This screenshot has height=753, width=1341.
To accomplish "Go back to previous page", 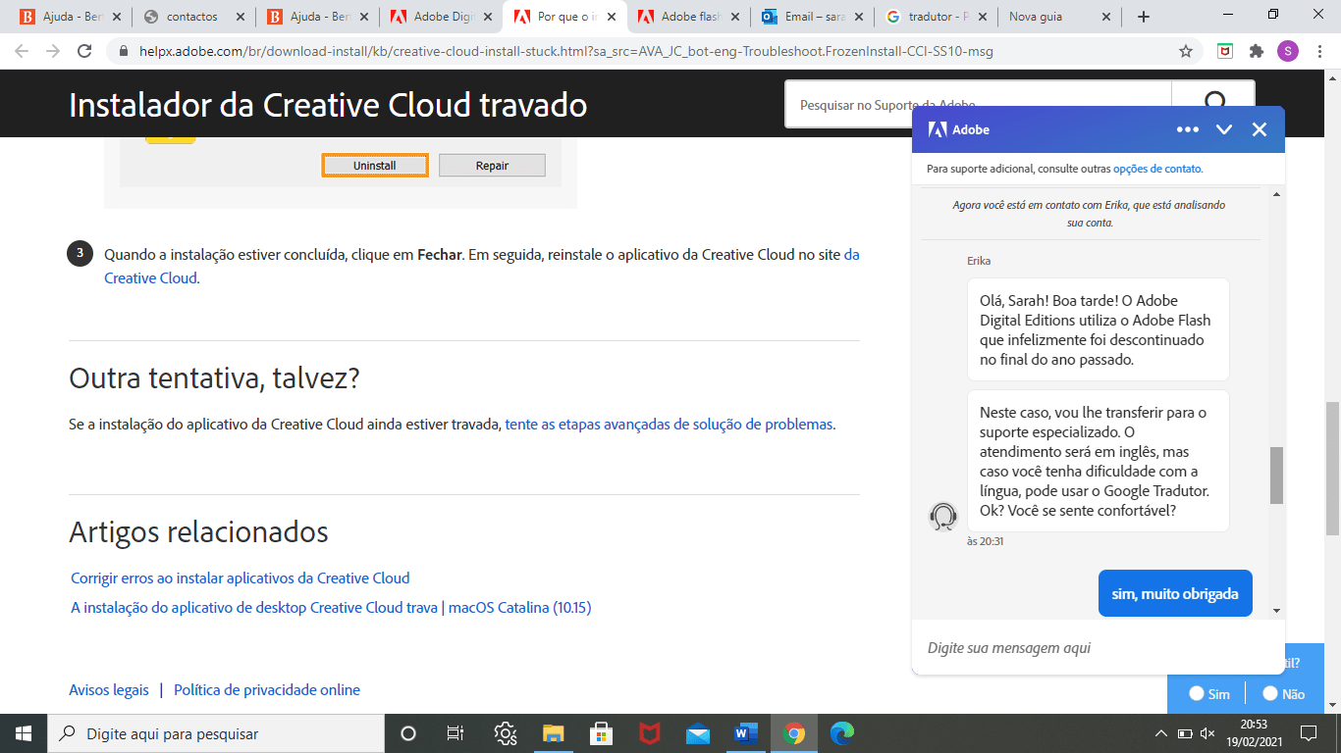I will (x=22, y=51).
